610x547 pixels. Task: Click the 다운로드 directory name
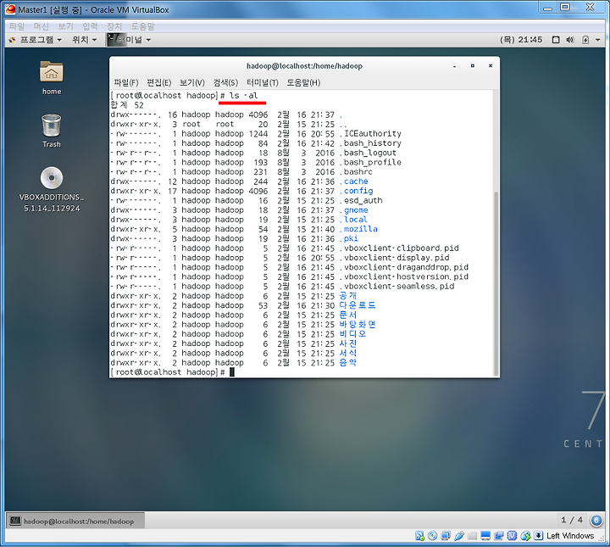(358, 305)
